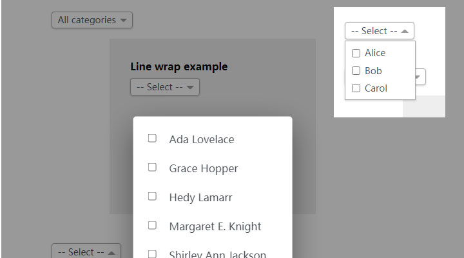Click the partially hidden dropdown arrow behind the Alice list
This screenshot has height=258, width=464.
pos(418,77)
